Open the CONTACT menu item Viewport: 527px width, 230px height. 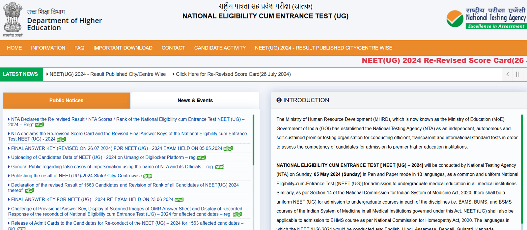pyautogui.click(x=173, y=48)
